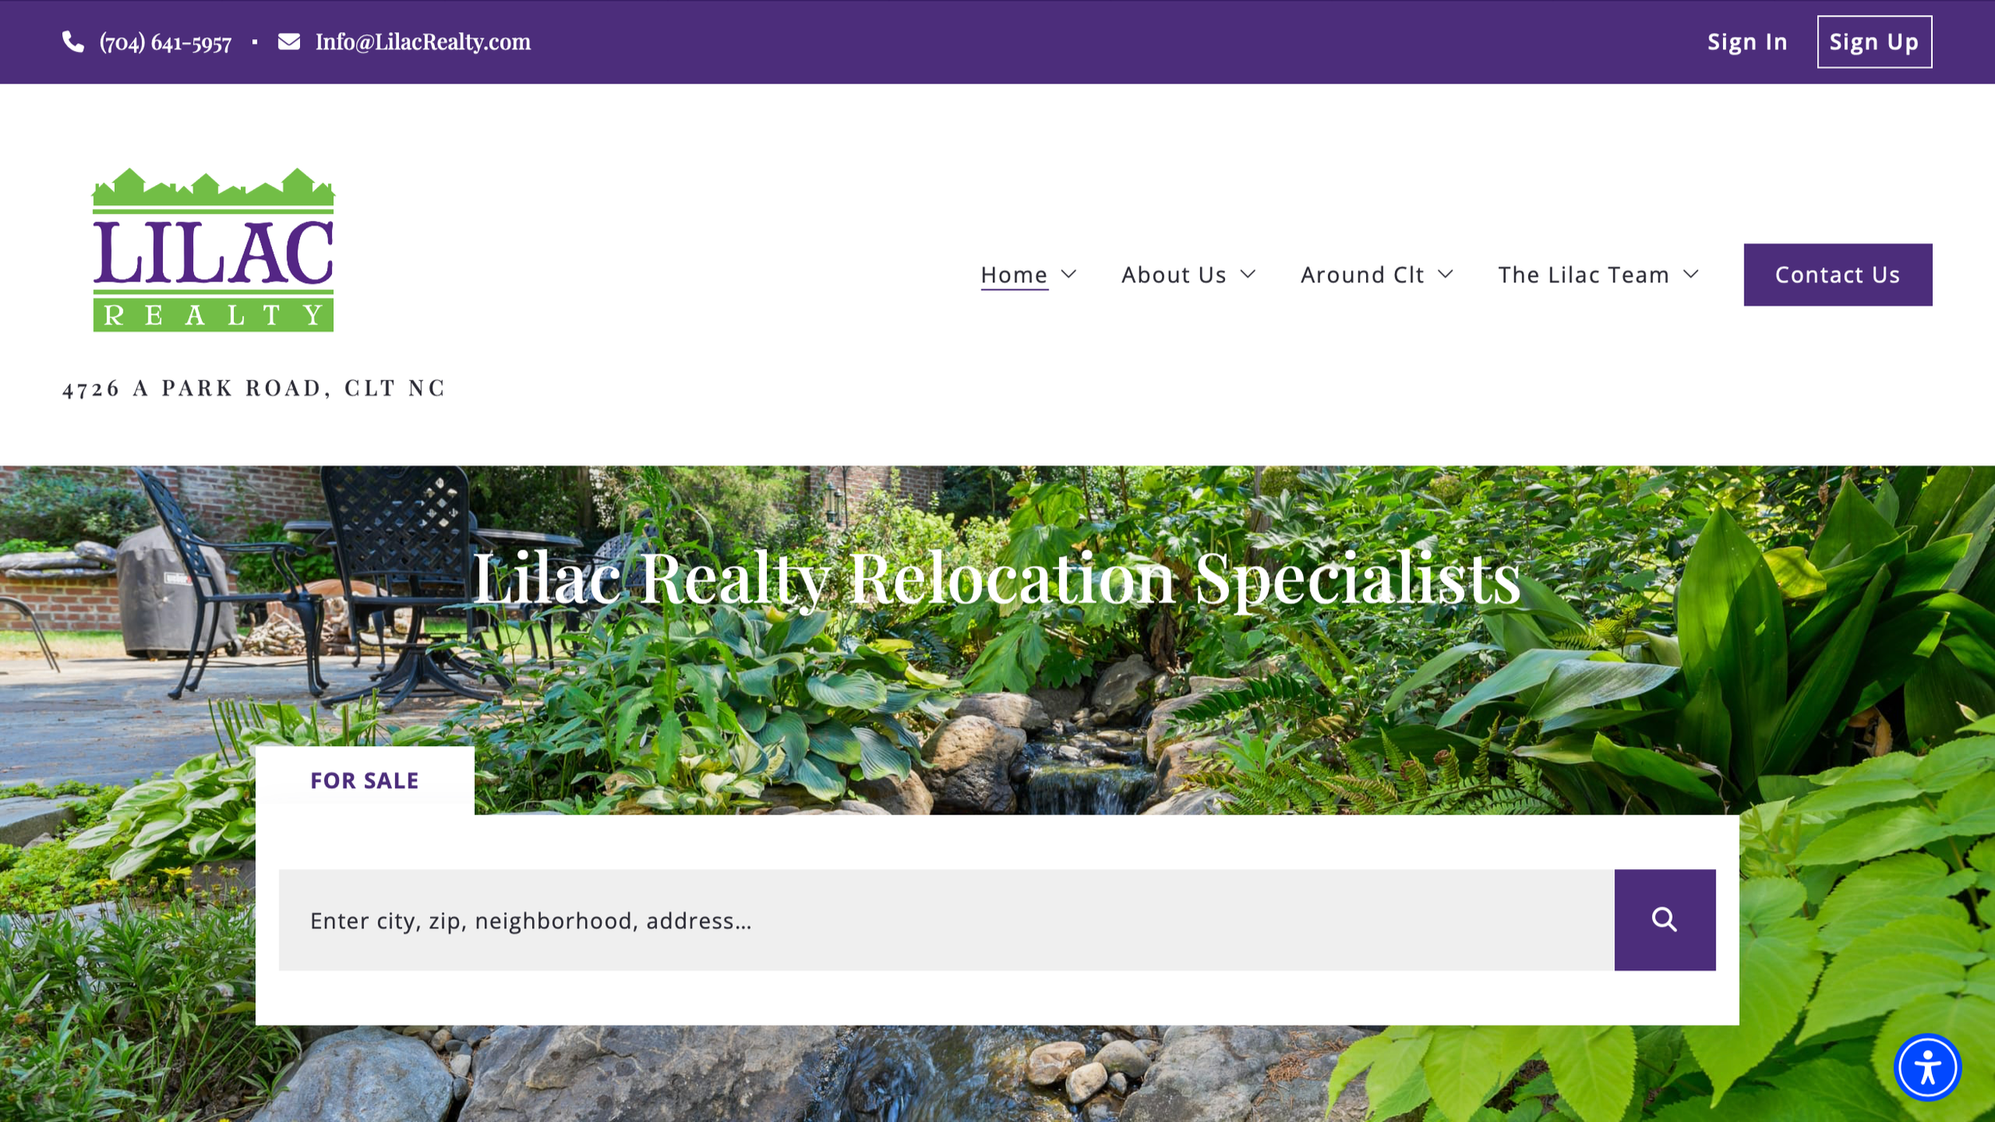Open the About Us menu item
This screenshot has height=1122, width=1995.
click(1173, 275)
